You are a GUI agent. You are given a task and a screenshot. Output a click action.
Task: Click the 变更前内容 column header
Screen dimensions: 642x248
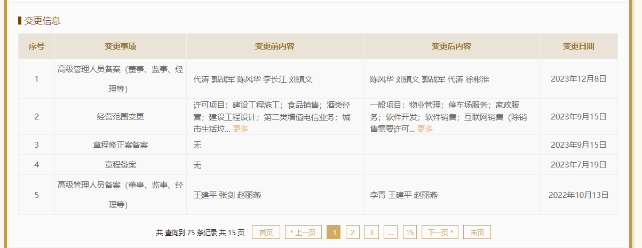click(275, 46)
